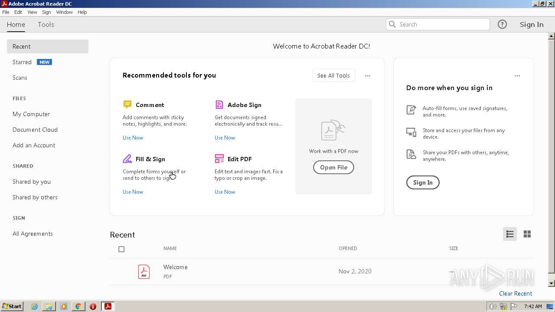The width and height of the screenshot is (555, 312).
Task: Open Shared by others
Action: pyautogui.click(x=35, y=197)
